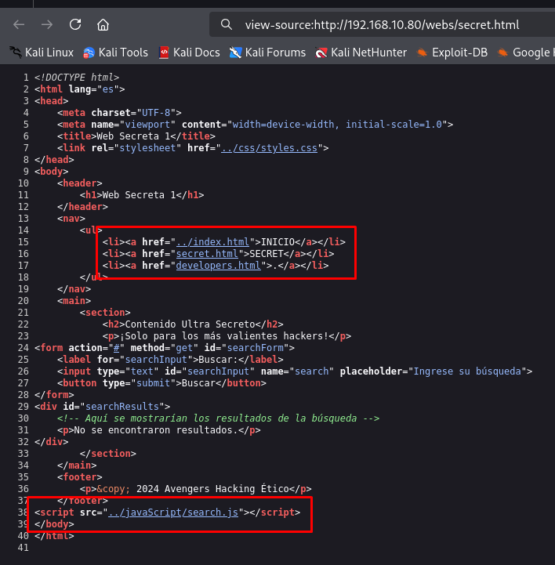Screen dimensions: 555x565
Task: Click the Solo para los más valientes text
Action: [x=223, y=336]
